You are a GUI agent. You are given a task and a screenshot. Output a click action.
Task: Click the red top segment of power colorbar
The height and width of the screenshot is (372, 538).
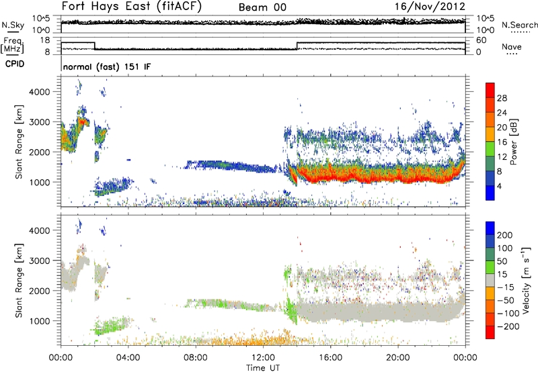(490, 90)
